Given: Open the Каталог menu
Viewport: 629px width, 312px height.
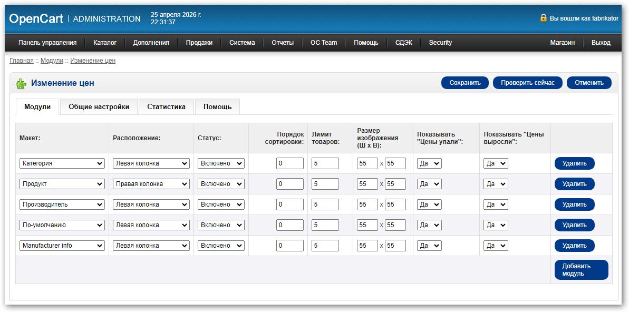Looking at the screenshot, I should pos(105,43).
